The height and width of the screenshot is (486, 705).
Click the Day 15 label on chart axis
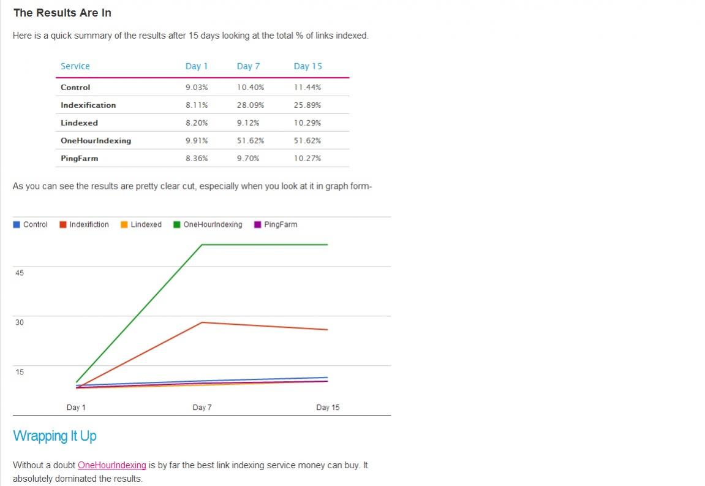point(328,408)
